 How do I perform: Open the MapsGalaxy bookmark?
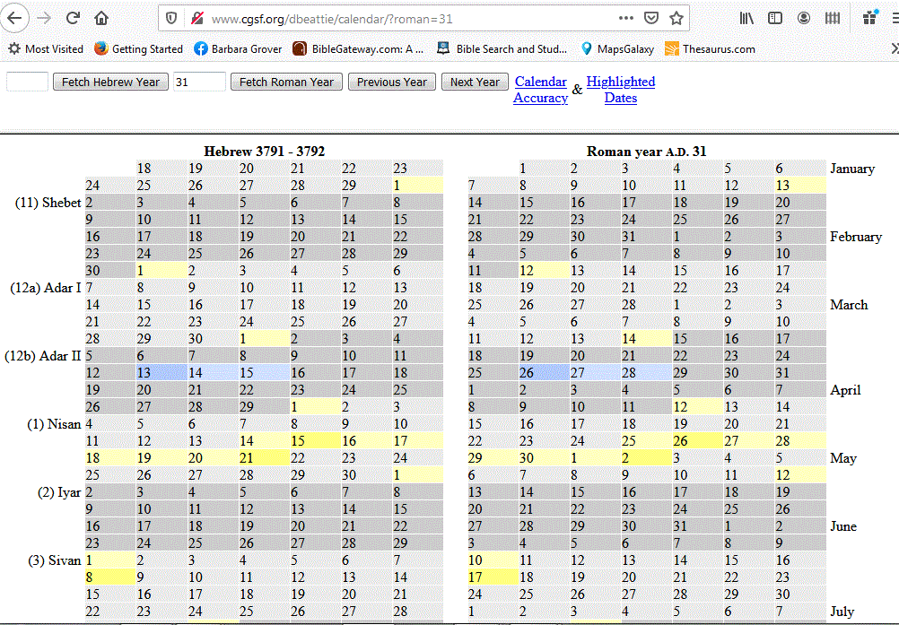617,49
